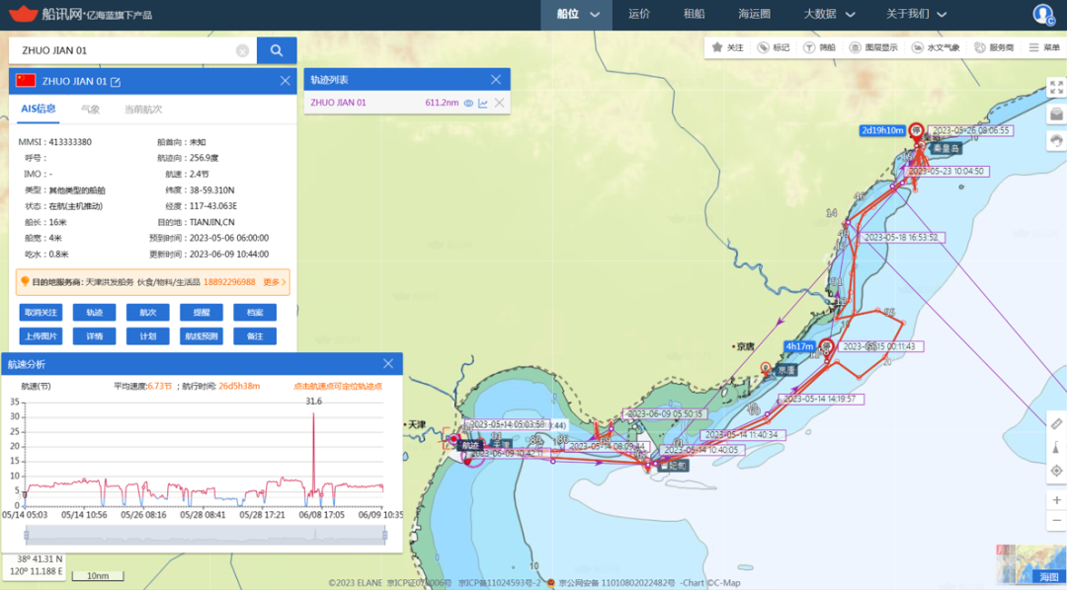Toggle track visibility eye for ZHUO JIAN 01

point(468,104)
